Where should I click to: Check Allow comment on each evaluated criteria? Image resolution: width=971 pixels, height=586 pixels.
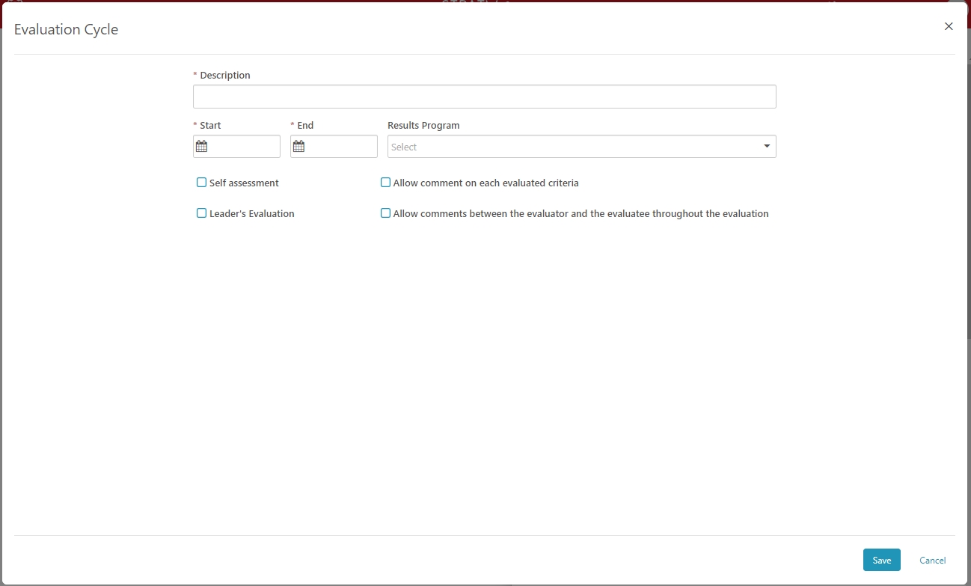[385, 183]
